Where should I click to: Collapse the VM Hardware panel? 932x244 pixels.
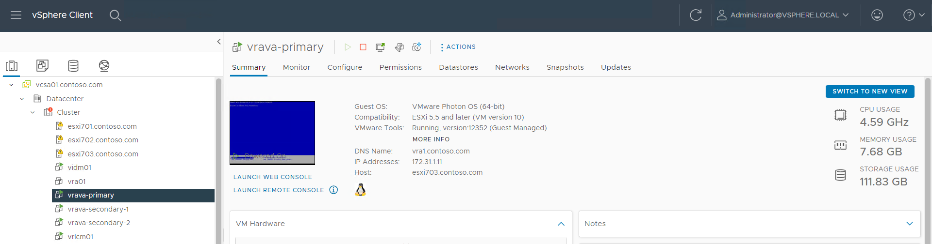561,224
